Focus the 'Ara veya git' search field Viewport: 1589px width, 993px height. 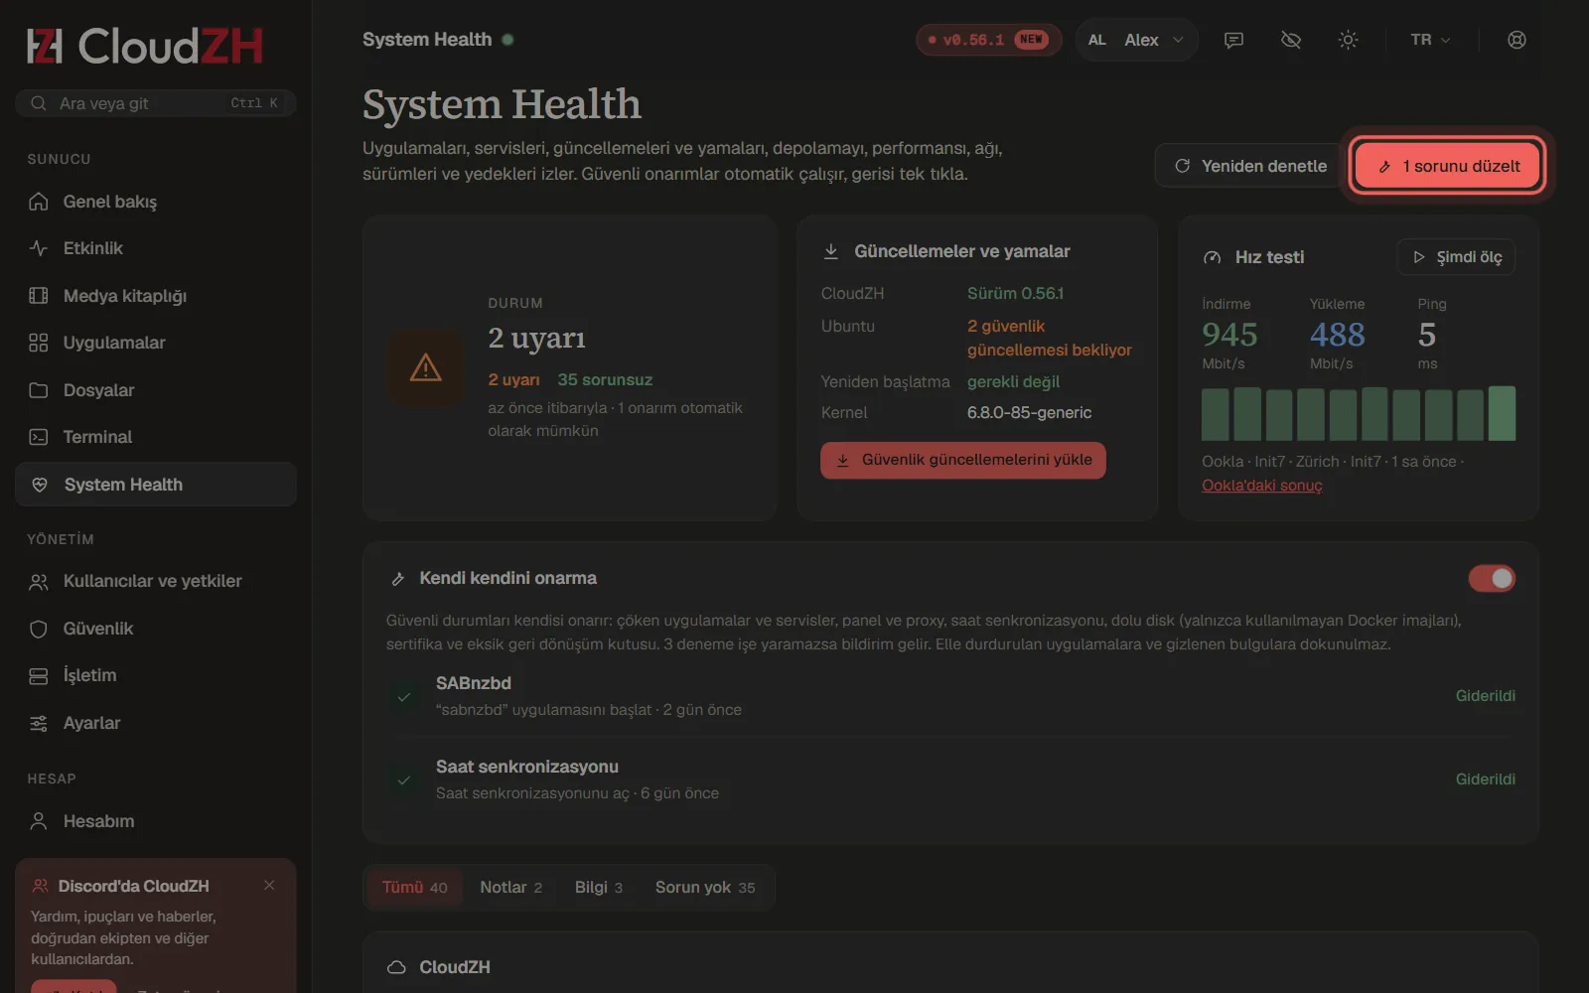click(156, 103)
